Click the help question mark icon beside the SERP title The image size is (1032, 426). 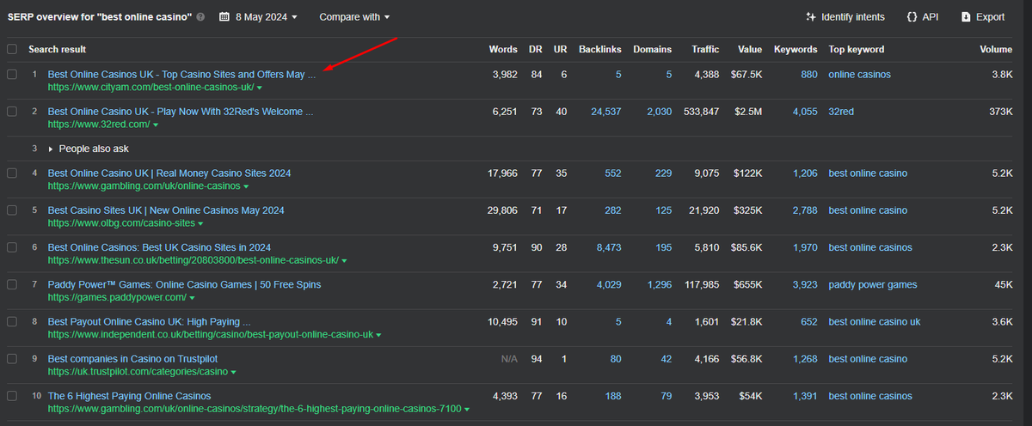pos(200,17)
